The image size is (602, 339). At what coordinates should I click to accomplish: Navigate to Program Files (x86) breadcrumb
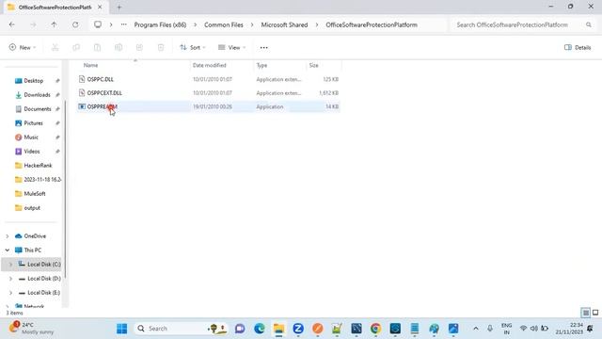(160, 24)
